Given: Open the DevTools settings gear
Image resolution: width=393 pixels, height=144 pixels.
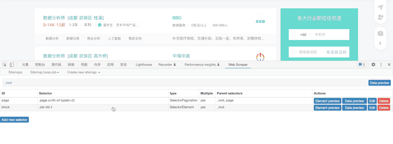Looking at the screenshot, I should 373,64.
